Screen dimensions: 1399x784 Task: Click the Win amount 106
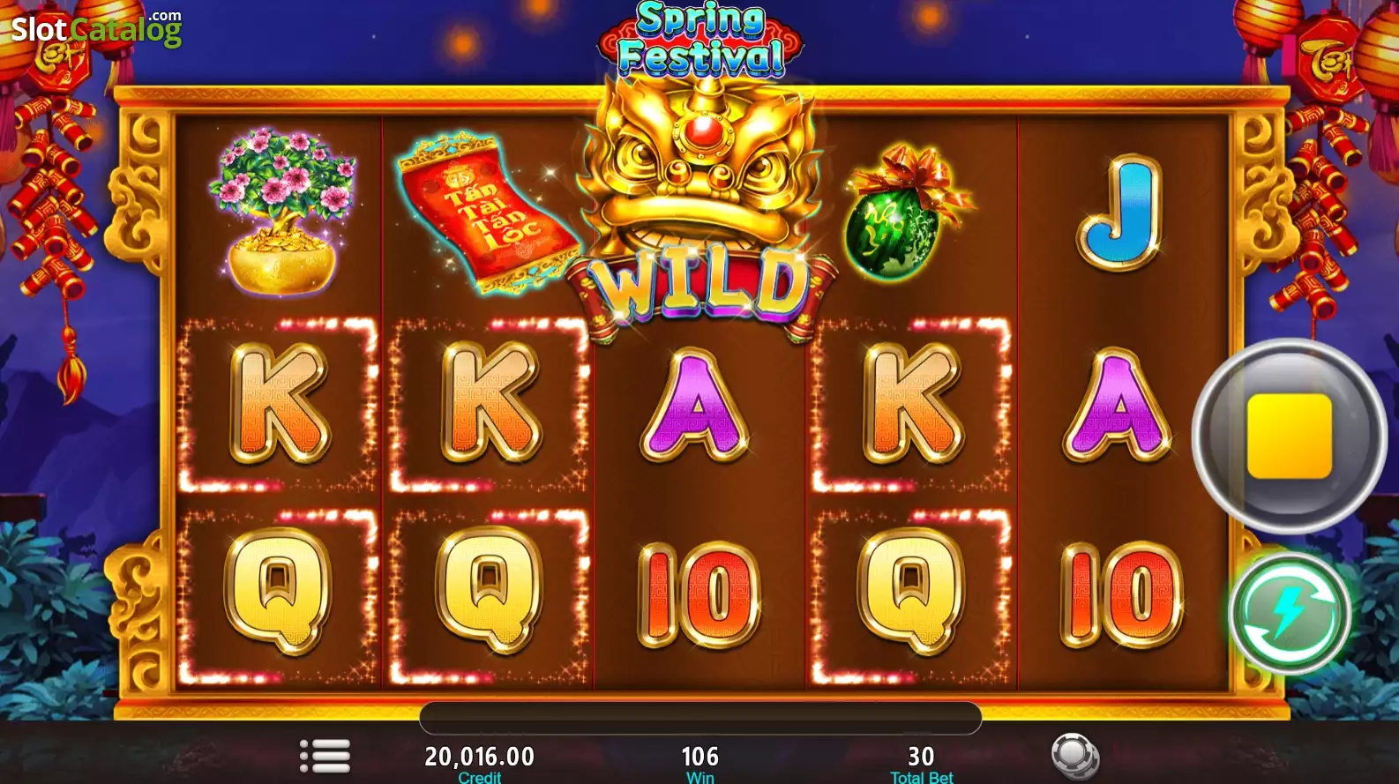[700, 757]
